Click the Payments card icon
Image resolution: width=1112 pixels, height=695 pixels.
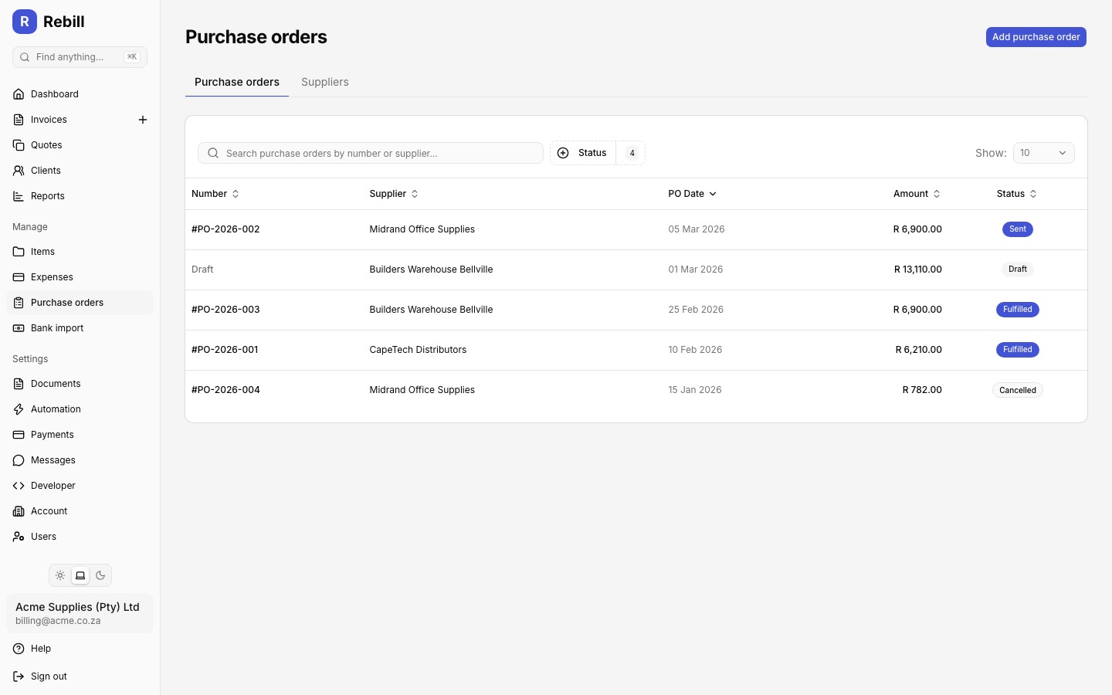(19, 435)
